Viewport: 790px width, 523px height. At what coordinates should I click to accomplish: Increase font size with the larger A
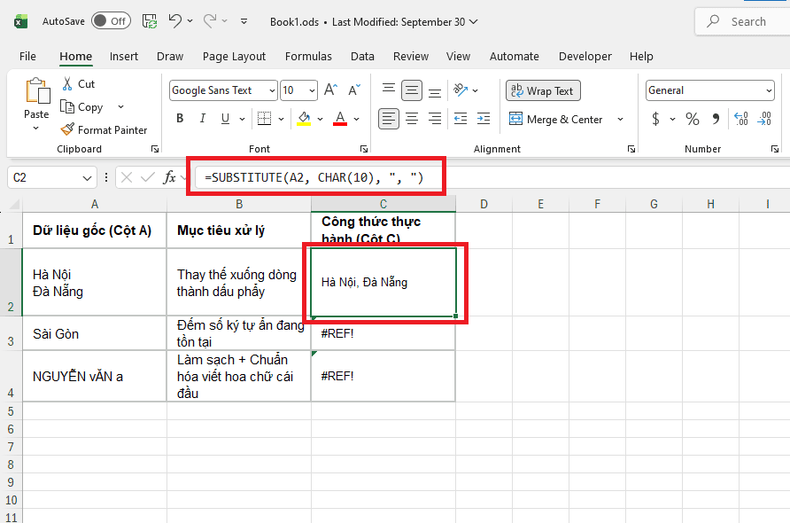330,90
